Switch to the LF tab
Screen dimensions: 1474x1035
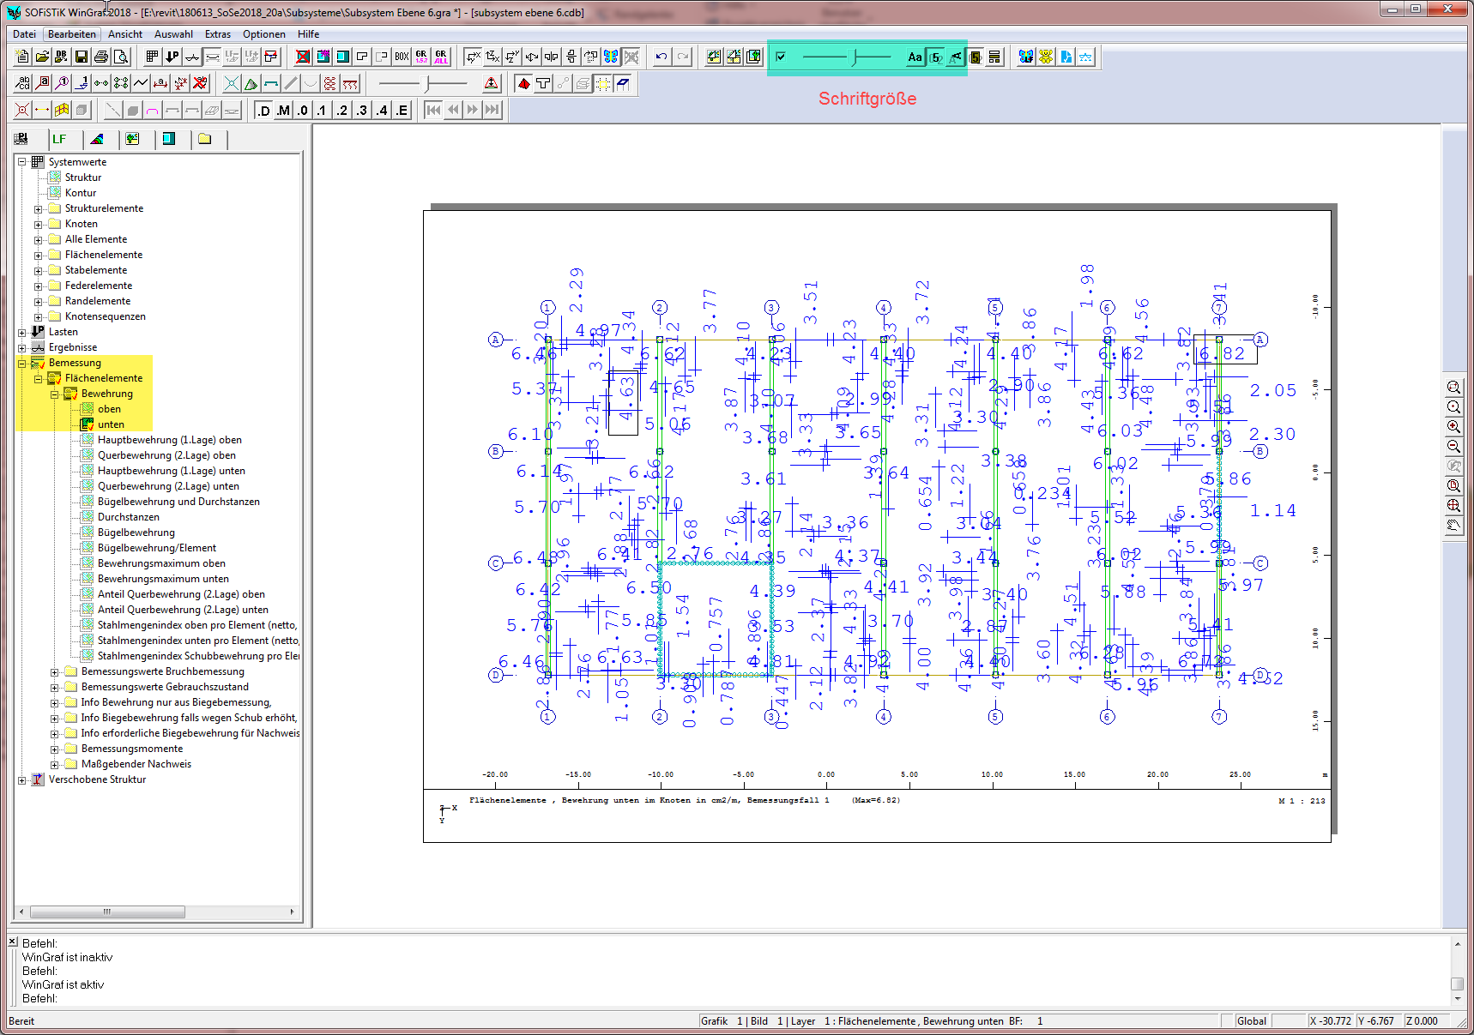tap(59, 139)
